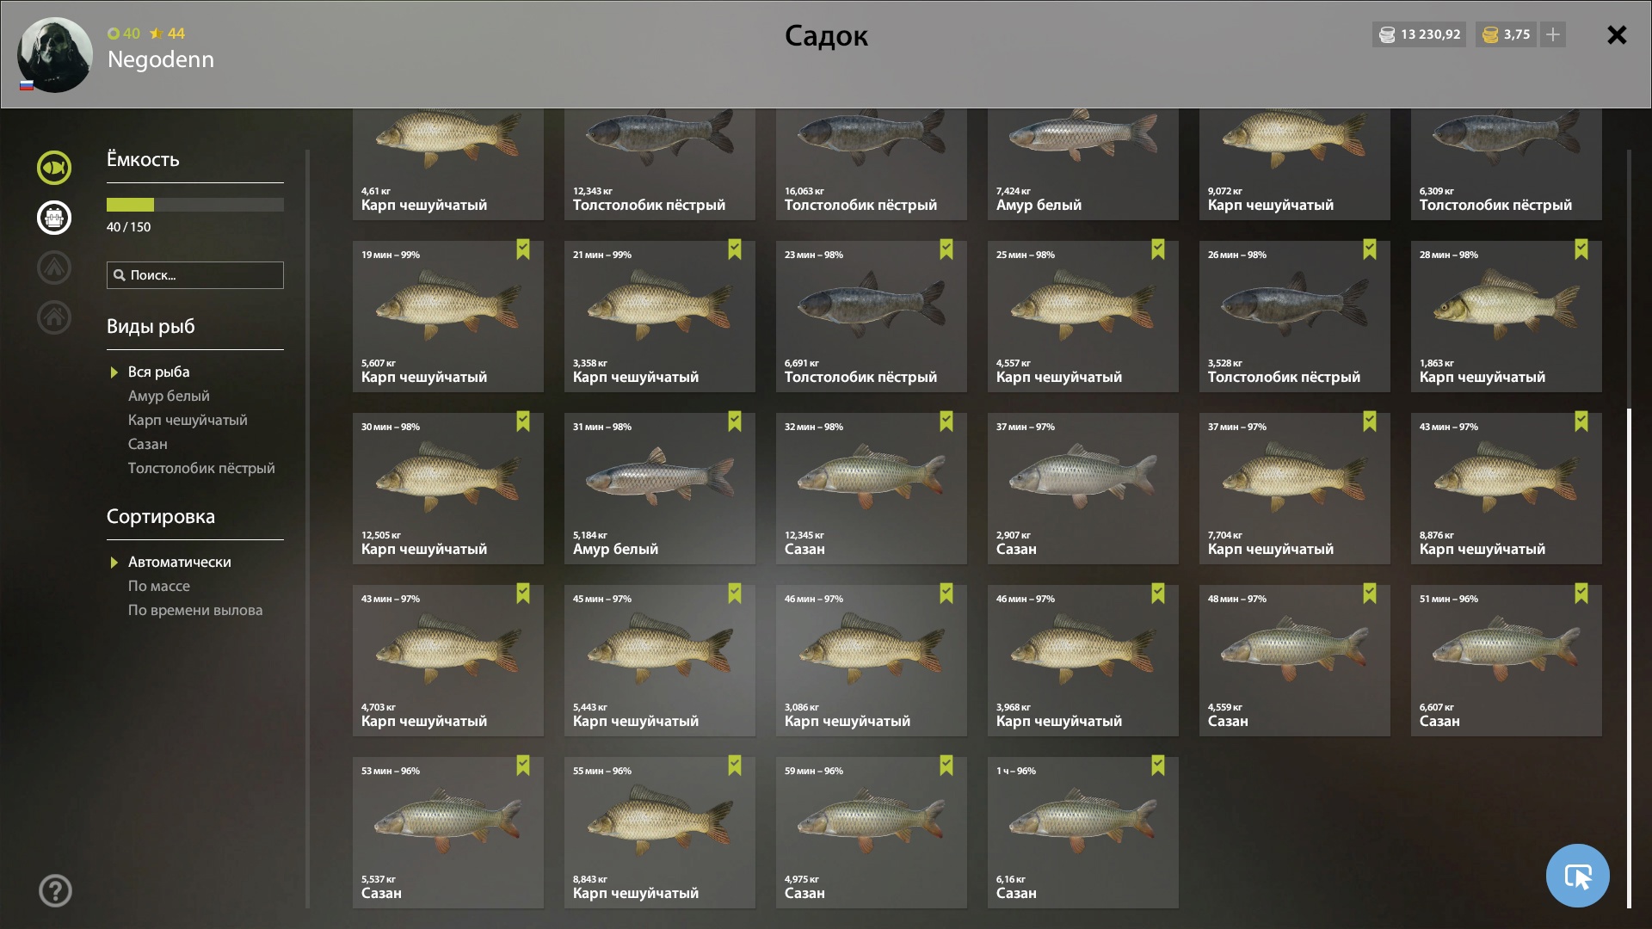
Task: Select the Вся рыба filter
Action: [158, 372]
